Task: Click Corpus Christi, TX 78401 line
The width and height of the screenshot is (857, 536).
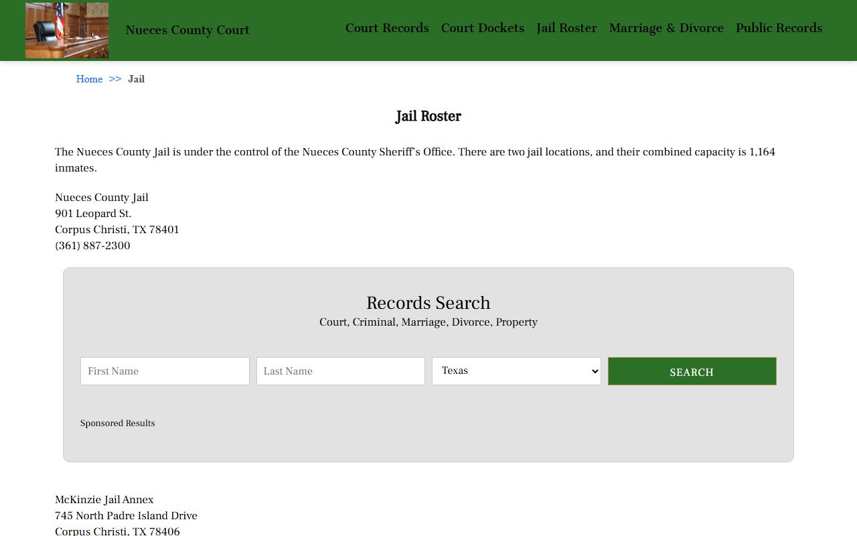Action: tap(117, 230)
